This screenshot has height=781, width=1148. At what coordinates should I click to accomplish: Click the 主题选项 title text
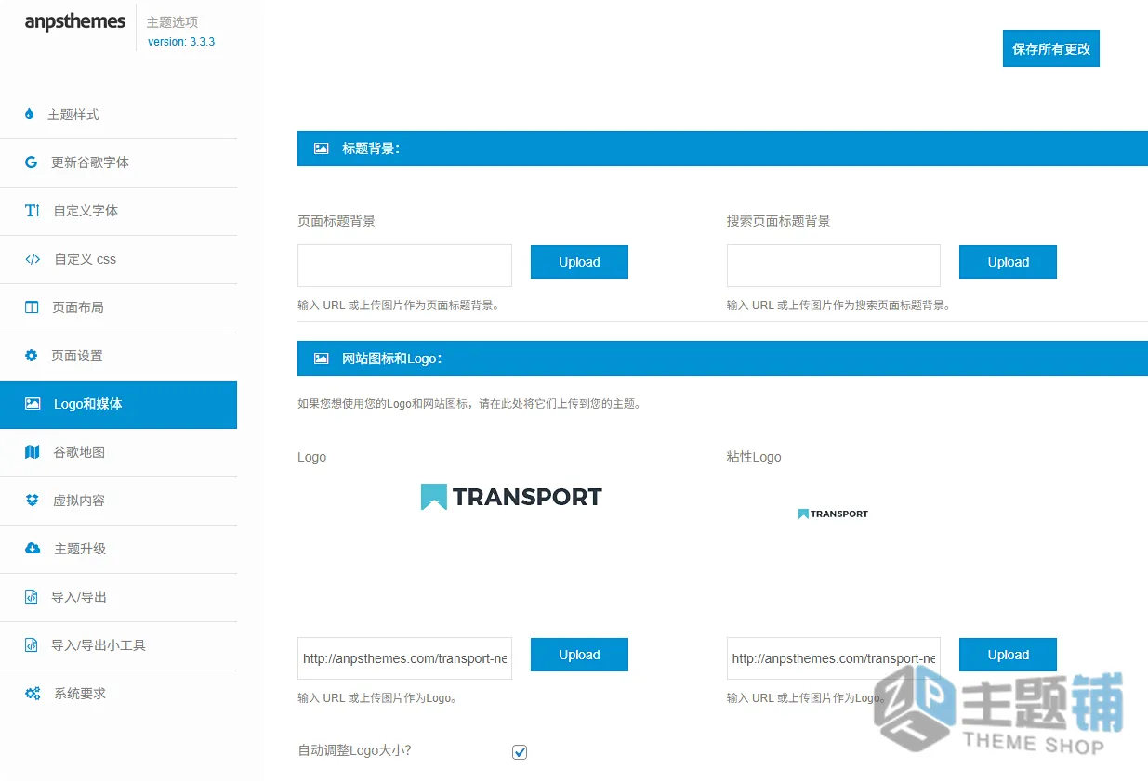pyautogui.click(x=172, y=21)
